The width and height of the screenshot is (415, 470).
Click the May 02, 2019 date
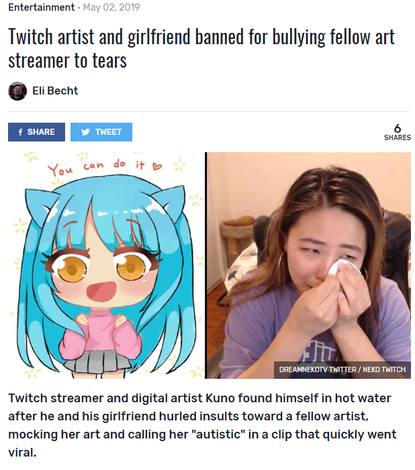tap(111, 7)
